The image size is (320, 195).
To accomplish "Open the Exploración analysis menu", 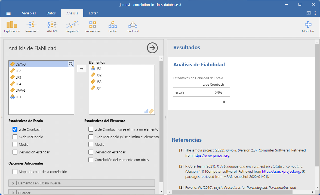I will pos(12,27).
